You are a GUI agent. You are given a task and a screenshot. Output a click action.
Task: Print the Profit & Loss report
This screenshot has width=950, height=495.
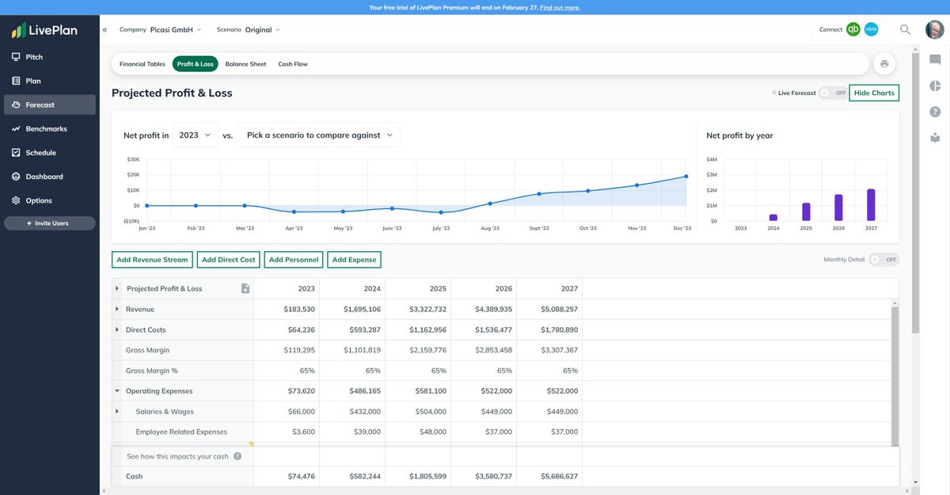tap(884, 64)
